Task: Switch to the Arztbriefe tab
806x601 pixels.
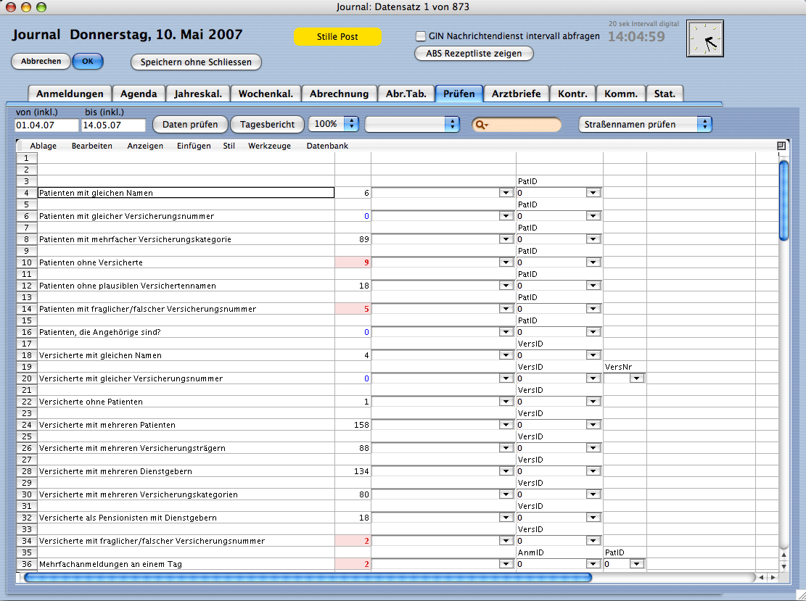Action: coord(516,94)
